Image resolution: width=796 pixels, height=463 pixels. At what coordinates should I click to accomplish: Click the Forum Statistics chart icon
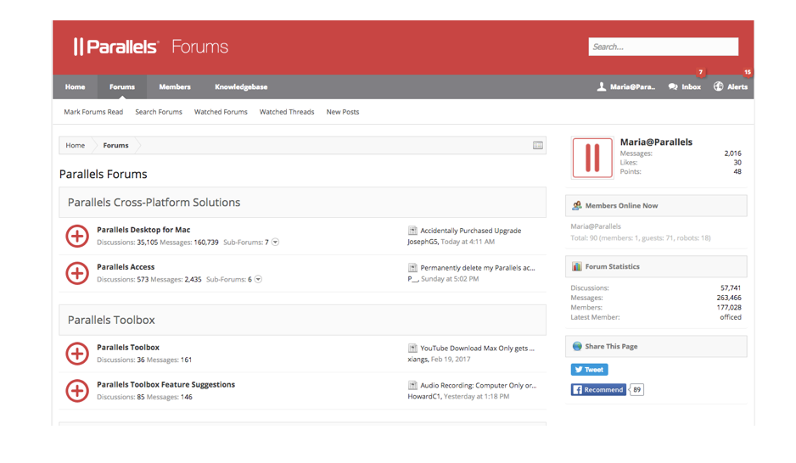[x=577, y=266]
